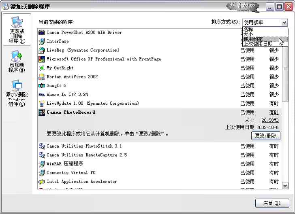Click the Canon PhotoRecord icon
Viewport: 295px width, 214px height.
coord(42,112)
